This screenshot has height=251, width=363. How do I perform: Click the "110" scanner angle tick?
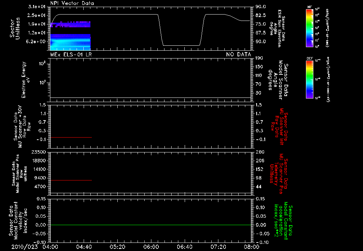point(259,76)
